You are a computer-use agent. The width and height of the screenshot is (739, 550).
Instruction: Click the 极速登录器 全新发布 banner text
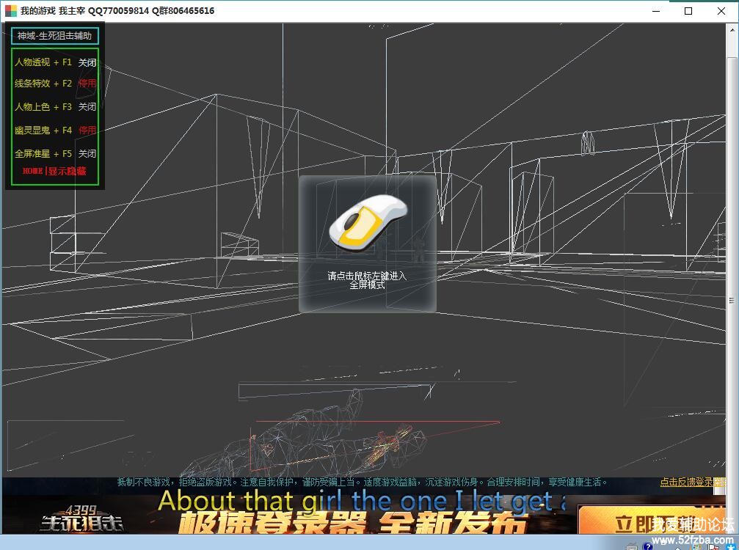(x=352, y=523)
